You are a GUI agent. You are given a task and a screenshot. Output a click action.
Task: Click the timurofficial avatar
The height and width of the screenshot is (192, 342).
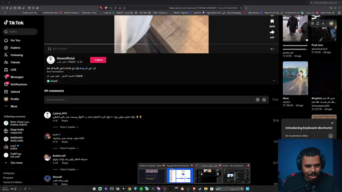(x=51, y=60)
